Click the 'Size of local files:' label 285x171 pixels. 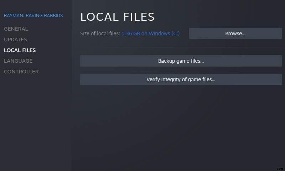(100, 33)
